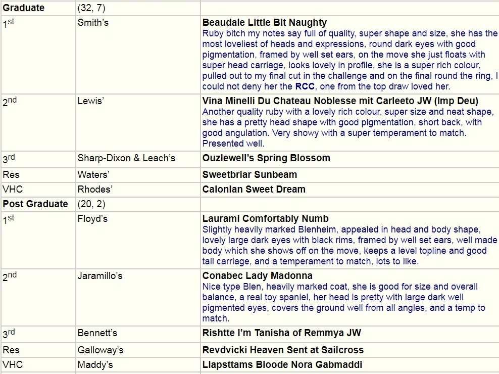Click the Calonlan Sweet Dream name

click(x=254, y=190)
